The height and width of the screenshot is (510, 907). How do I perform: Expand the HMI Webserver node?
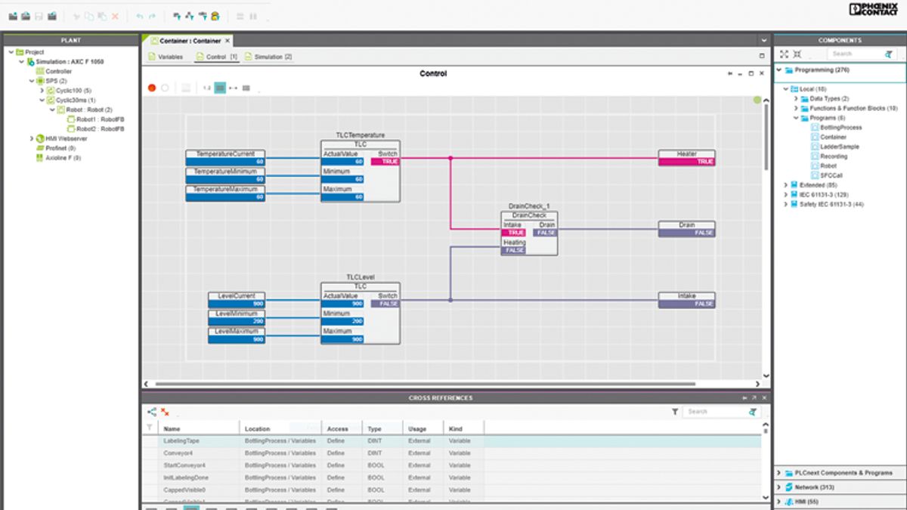pos(32,138)
